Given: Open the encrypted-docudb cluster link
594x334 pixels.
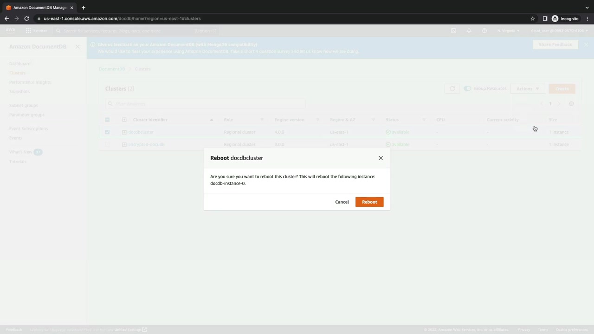Looking at the screenshot, I should click(146, 145).
